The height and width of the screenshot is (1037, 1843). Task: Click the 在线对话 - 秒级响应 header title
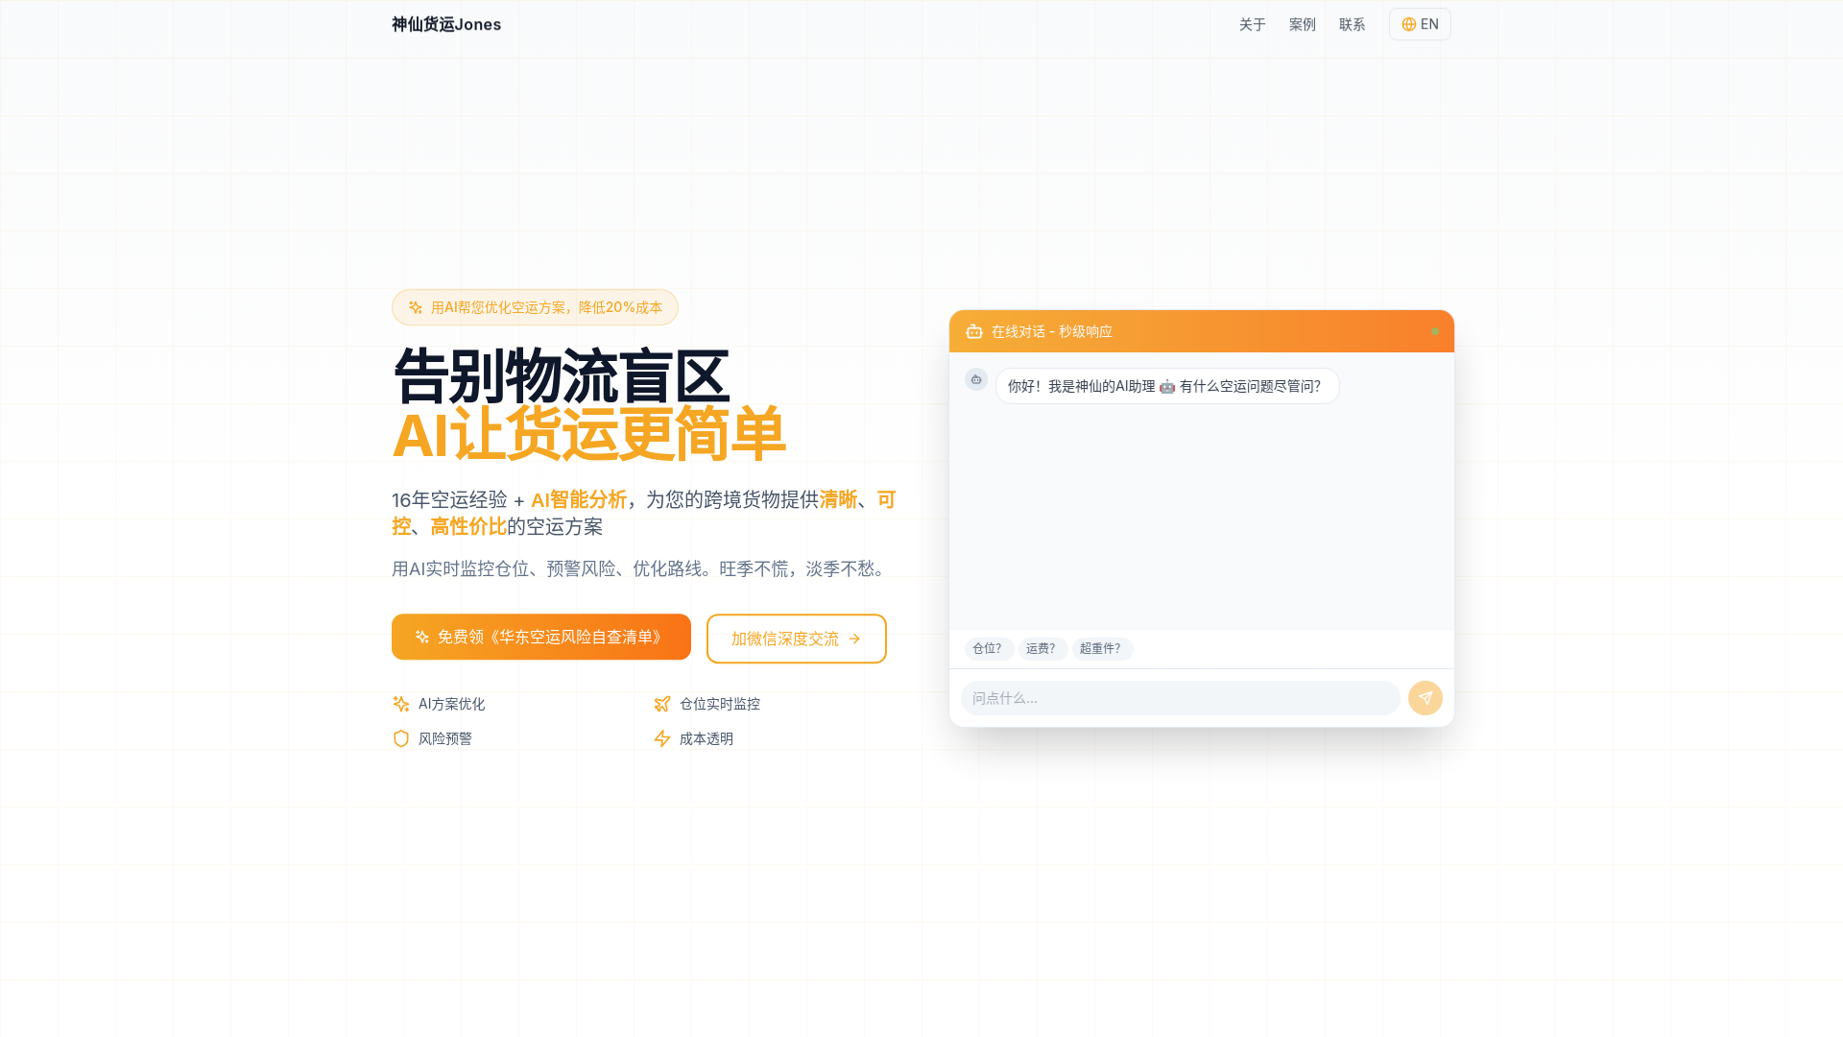(1052, 331)
